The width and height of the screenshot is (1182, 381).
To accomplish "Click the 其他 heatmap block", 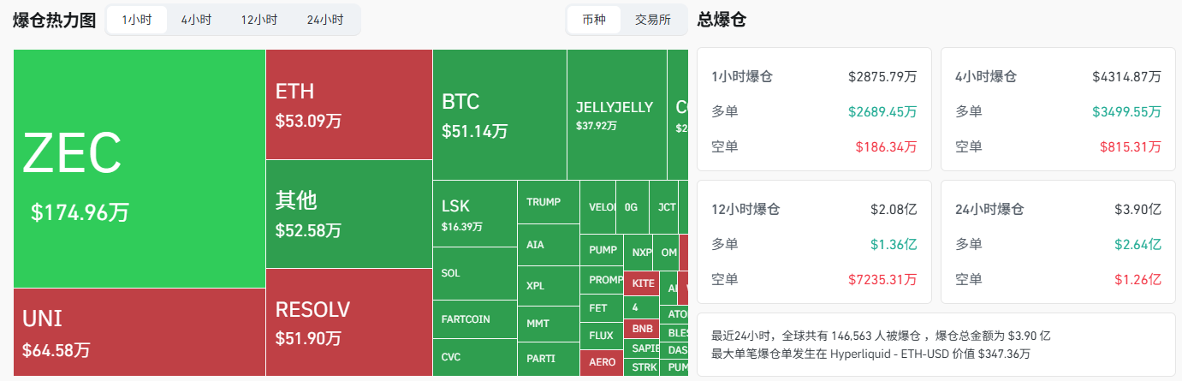I will tap(348, 214).
